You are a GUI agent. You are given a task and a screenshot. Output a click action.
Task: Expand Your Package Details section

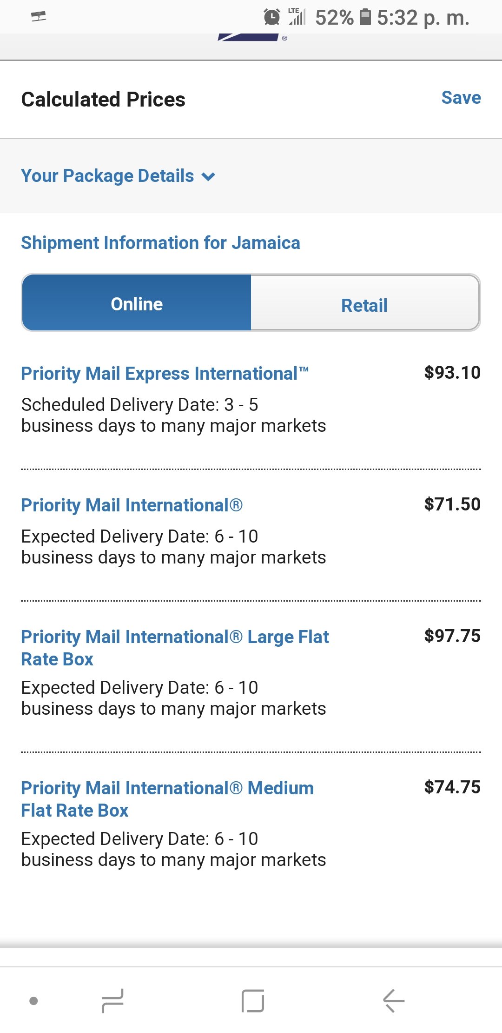click(x=118, y=176)
